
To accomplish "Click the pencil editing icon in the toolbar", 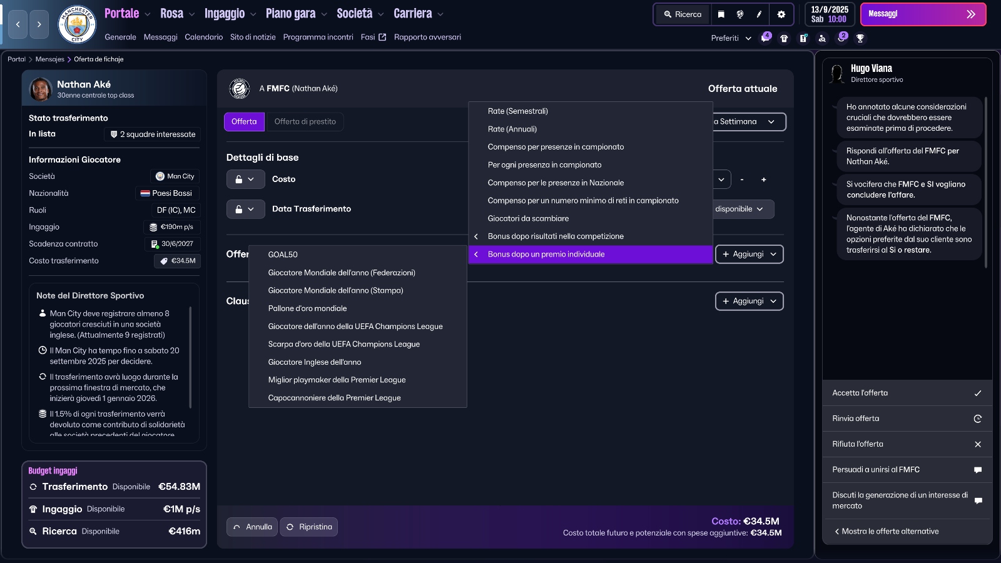I will [x=759, y=14].
